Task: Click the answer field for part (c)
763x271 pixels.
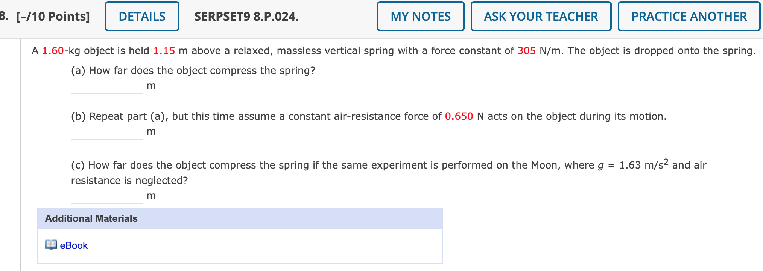Action: tap(106, 195)
